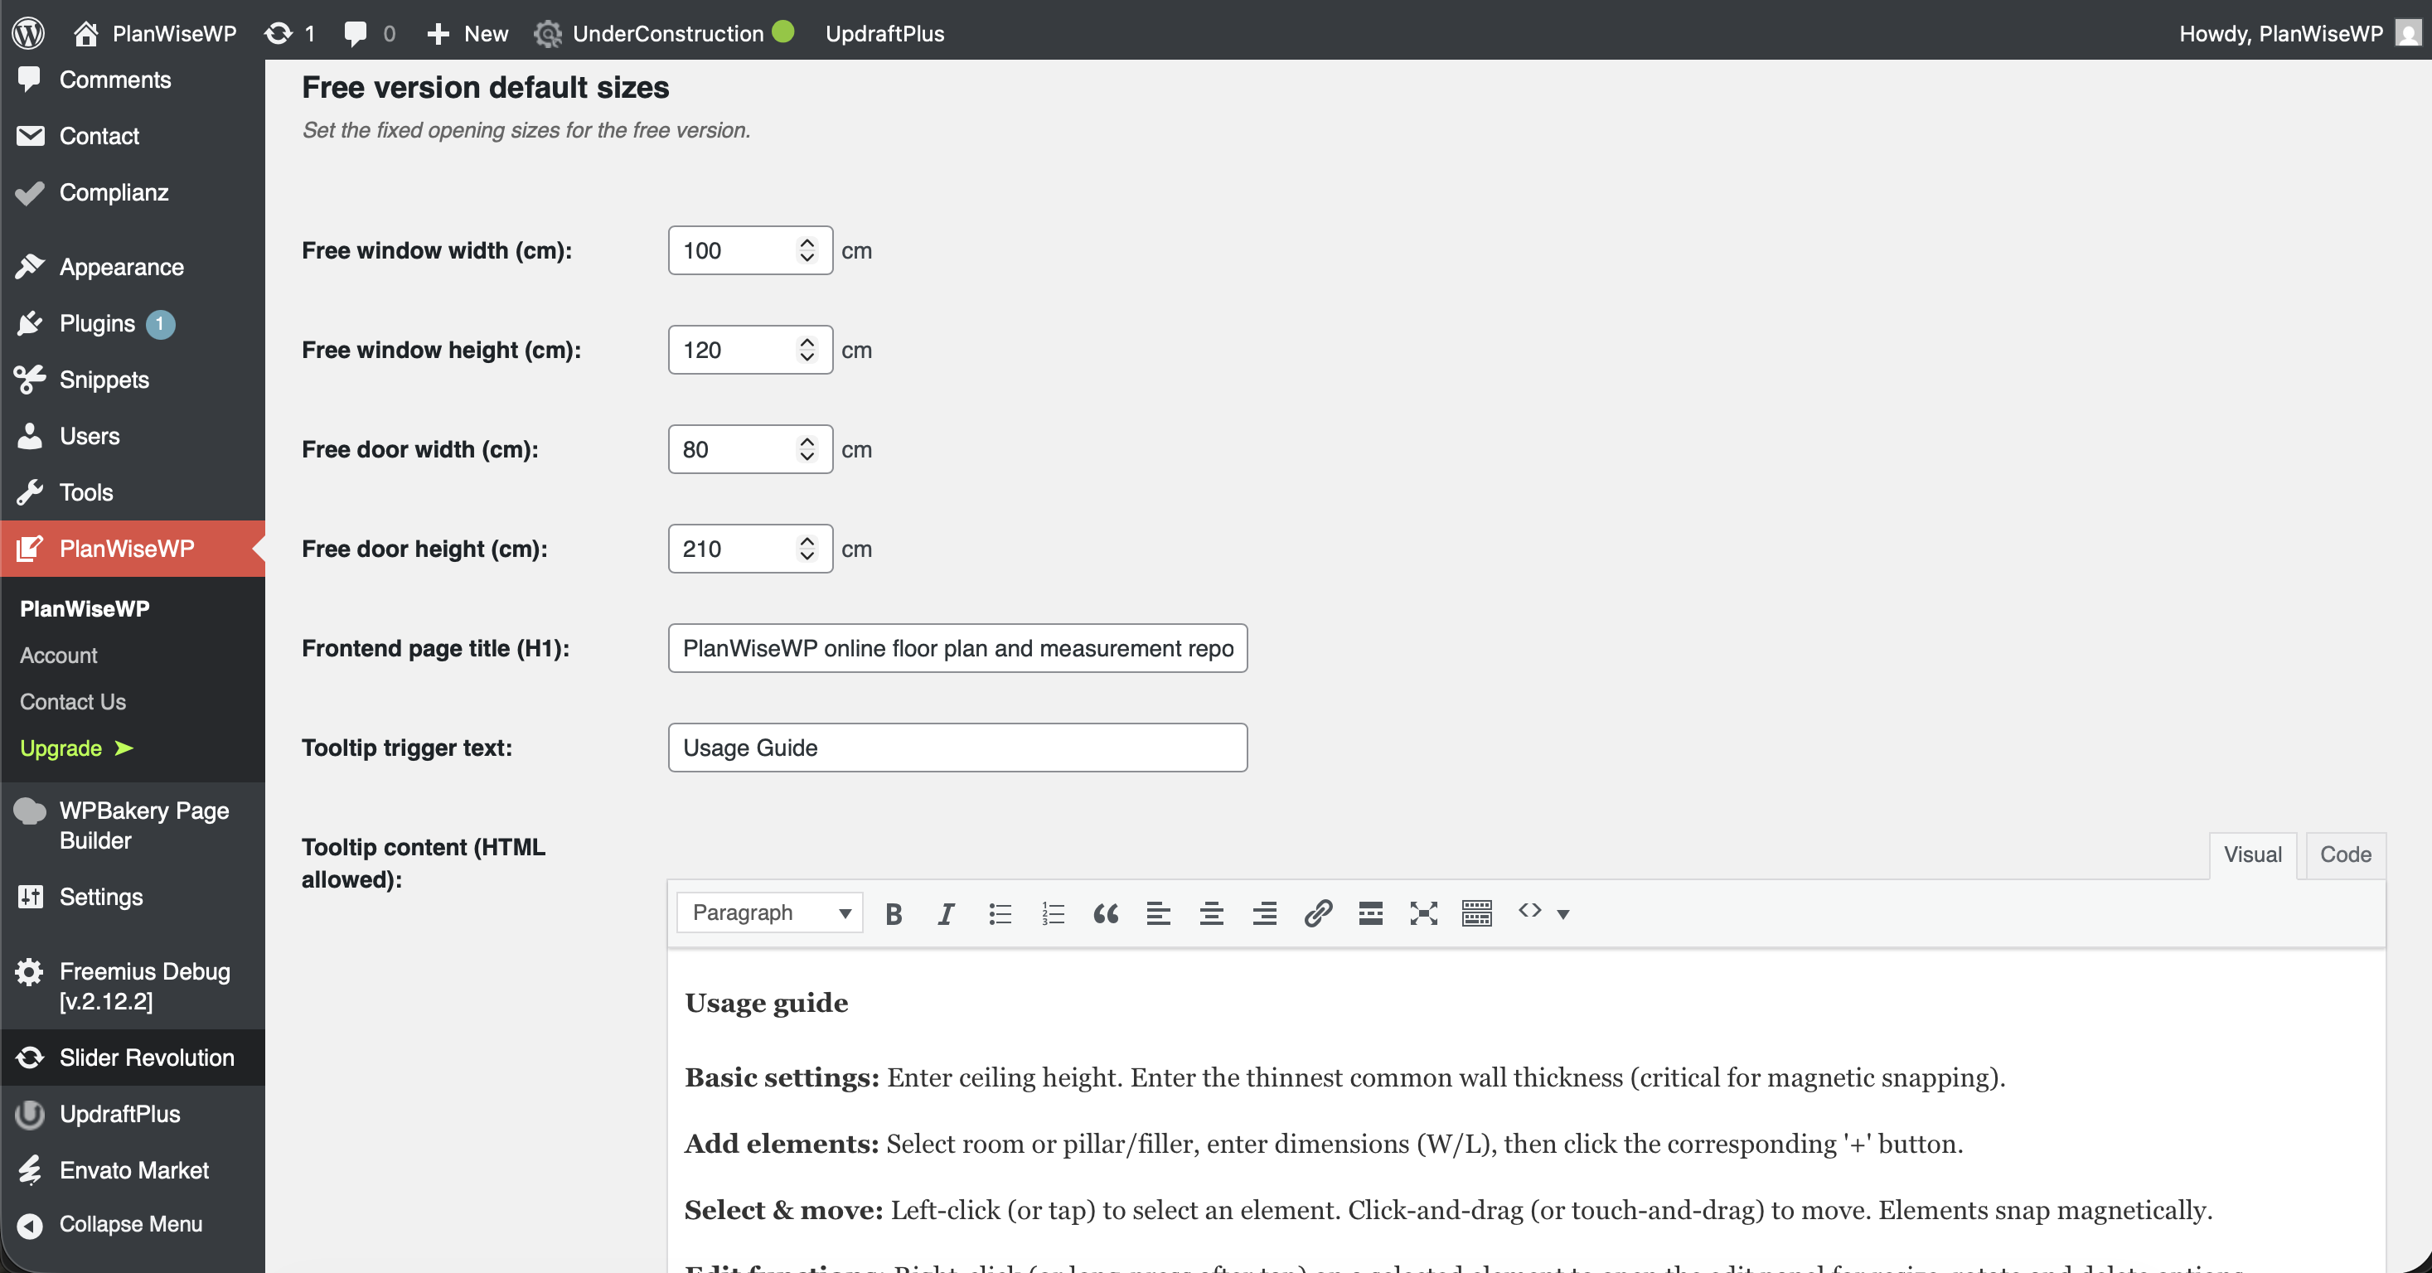
Task: Click the Tooltip trigger text input field
Action: pyautogui.click(x=957, y=748)
